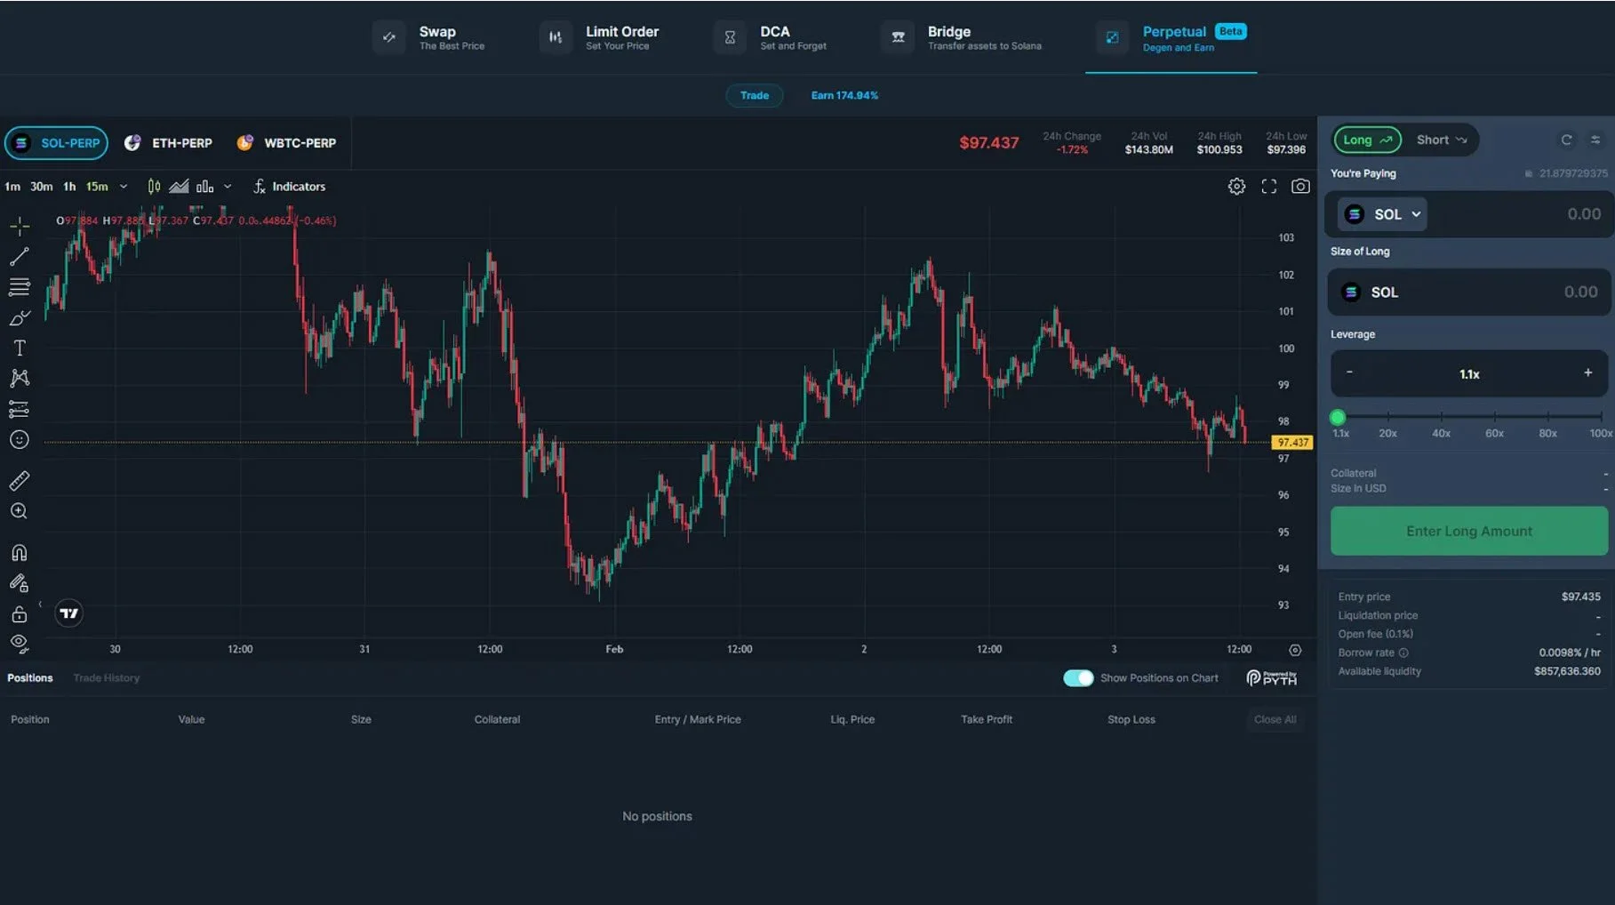
Task: Open the Bridge page
Action: point(961,37)
